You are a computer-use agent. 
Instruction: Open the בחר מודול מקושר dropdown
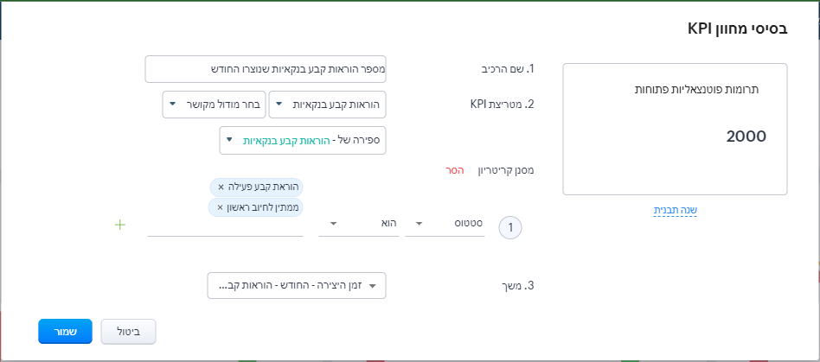click(x=215, y=104)
